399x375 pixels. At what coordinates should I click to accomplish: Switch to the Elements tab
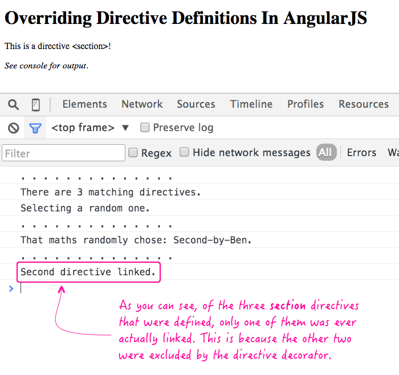coord(85,104)
